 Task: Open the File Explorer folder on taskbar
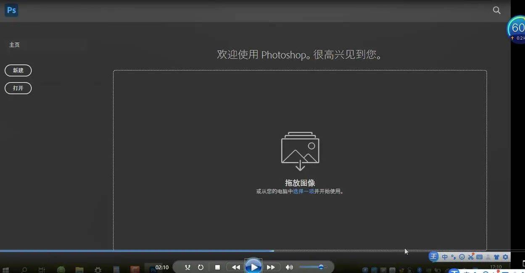click(x=79, y=270)
